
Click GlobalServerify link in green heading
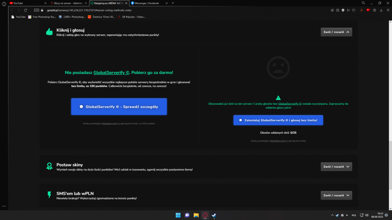111,73
